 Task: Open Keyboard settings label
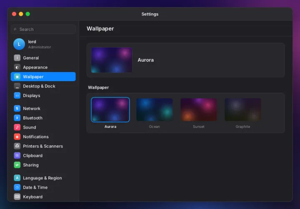point(33,197)
